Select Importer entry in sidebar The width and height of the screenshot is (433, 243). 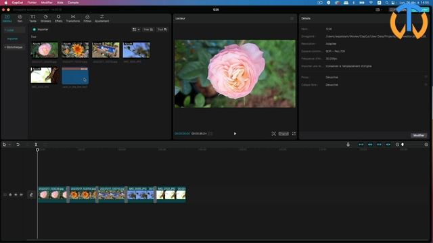(x=12, y=39)
